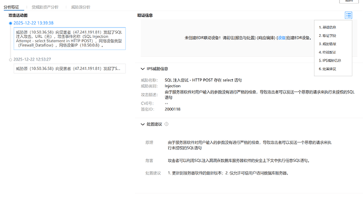The height and width of the screenshot is (205, 363).
Task: Collapse the 处置建议 section chevron
Action: click(x=143, y=124)
